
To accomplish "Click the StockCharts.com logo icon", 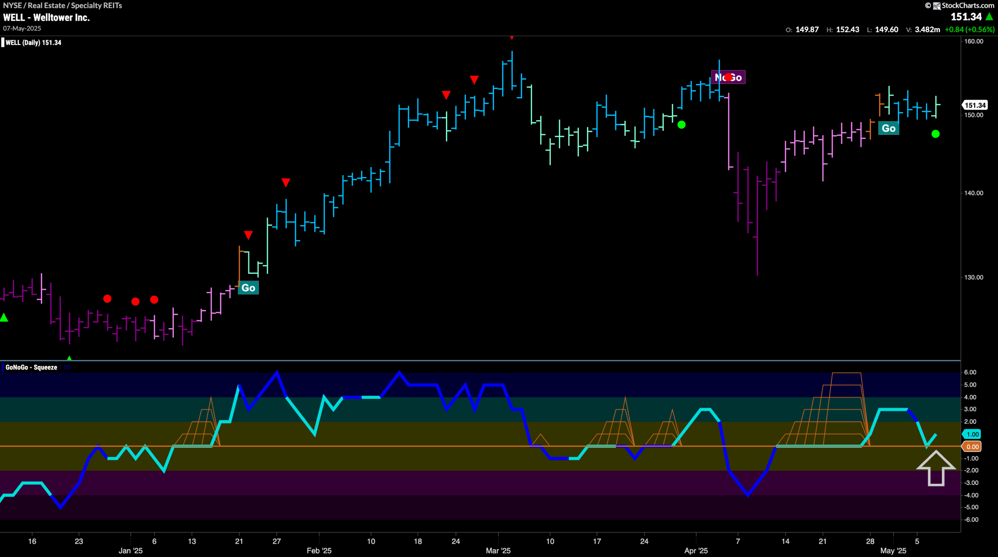I will (x=936, y=5).
